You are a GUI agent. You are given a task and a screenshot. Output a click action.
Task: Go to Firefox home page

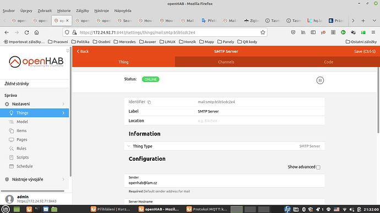click(x=36, y=32)
